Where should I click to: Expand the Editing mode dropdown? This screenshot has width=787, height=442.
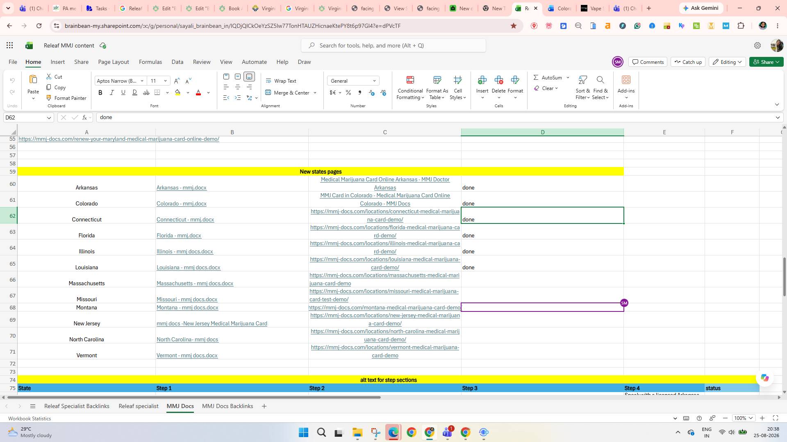[727, 62]
